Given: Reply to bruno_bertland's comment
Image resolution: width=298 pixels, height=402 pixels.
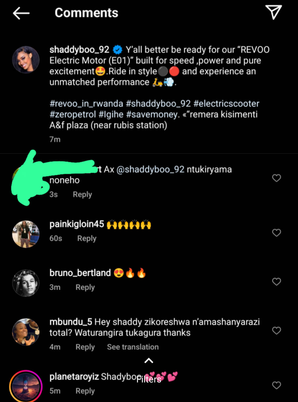Looking at the screenshot, I should click(85, 287).
